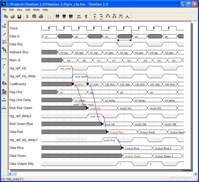Viewport: 199px width, 182px height.
Task: Select the Mult Red Green label
Action: point(21,108)
